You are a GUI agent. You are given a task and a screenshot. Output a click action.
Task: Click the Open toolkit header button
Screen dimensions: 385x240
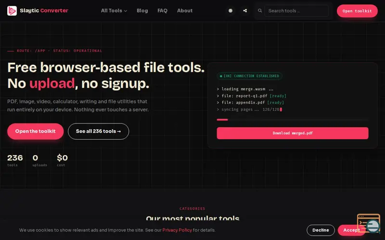(357, 11)
